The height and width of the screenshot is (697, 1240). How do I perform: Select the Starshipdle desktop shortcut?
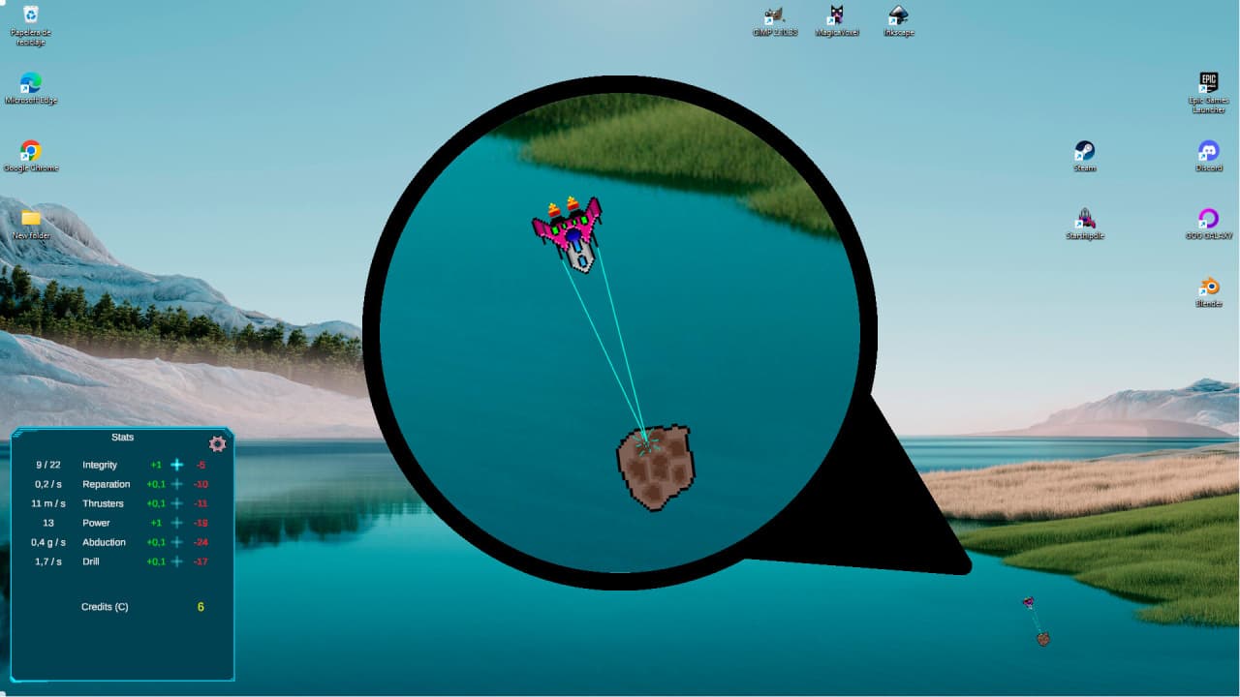(1085, 218)
